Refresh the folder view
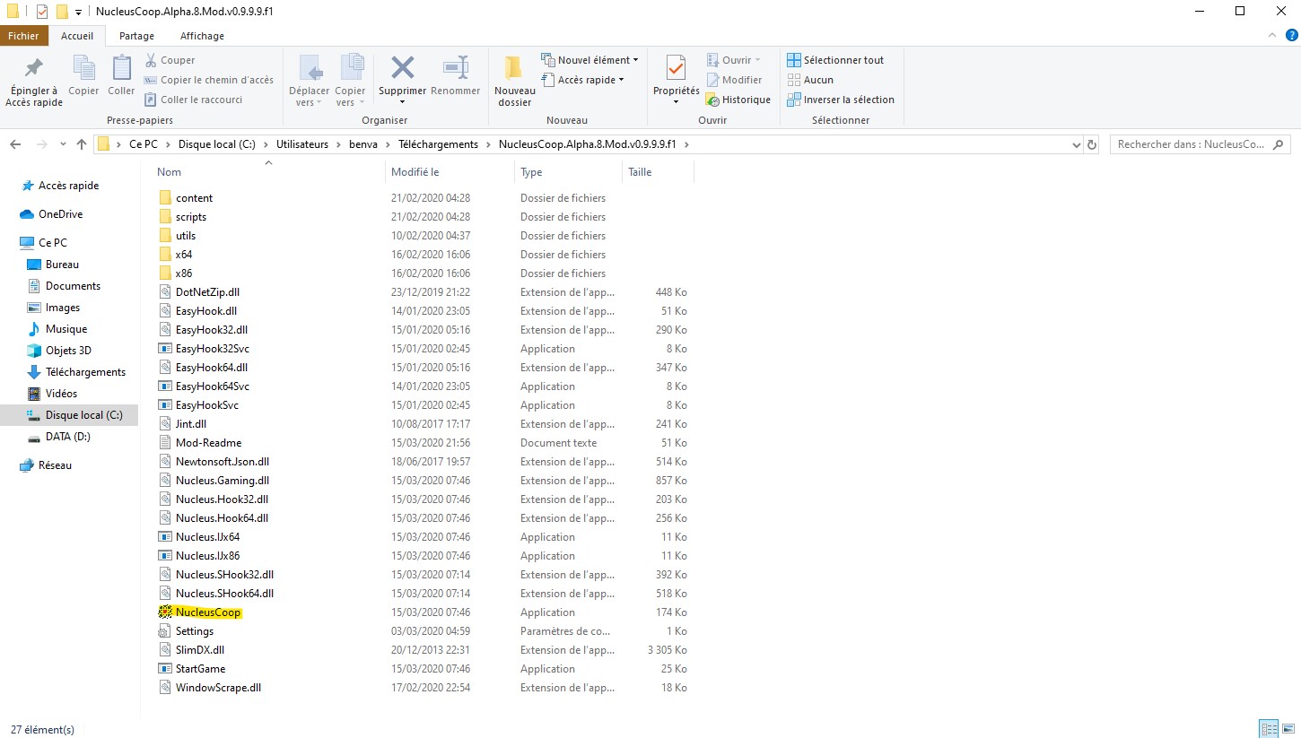Image resolution: width=1301 pixels, height=738 pixels. (1092, 144)
